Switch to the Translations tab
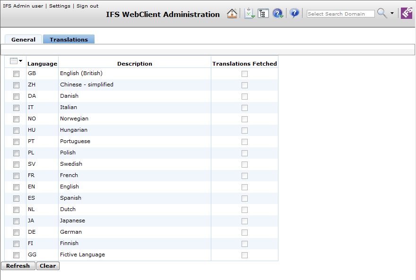416x280 pixels. click(69, 40)
